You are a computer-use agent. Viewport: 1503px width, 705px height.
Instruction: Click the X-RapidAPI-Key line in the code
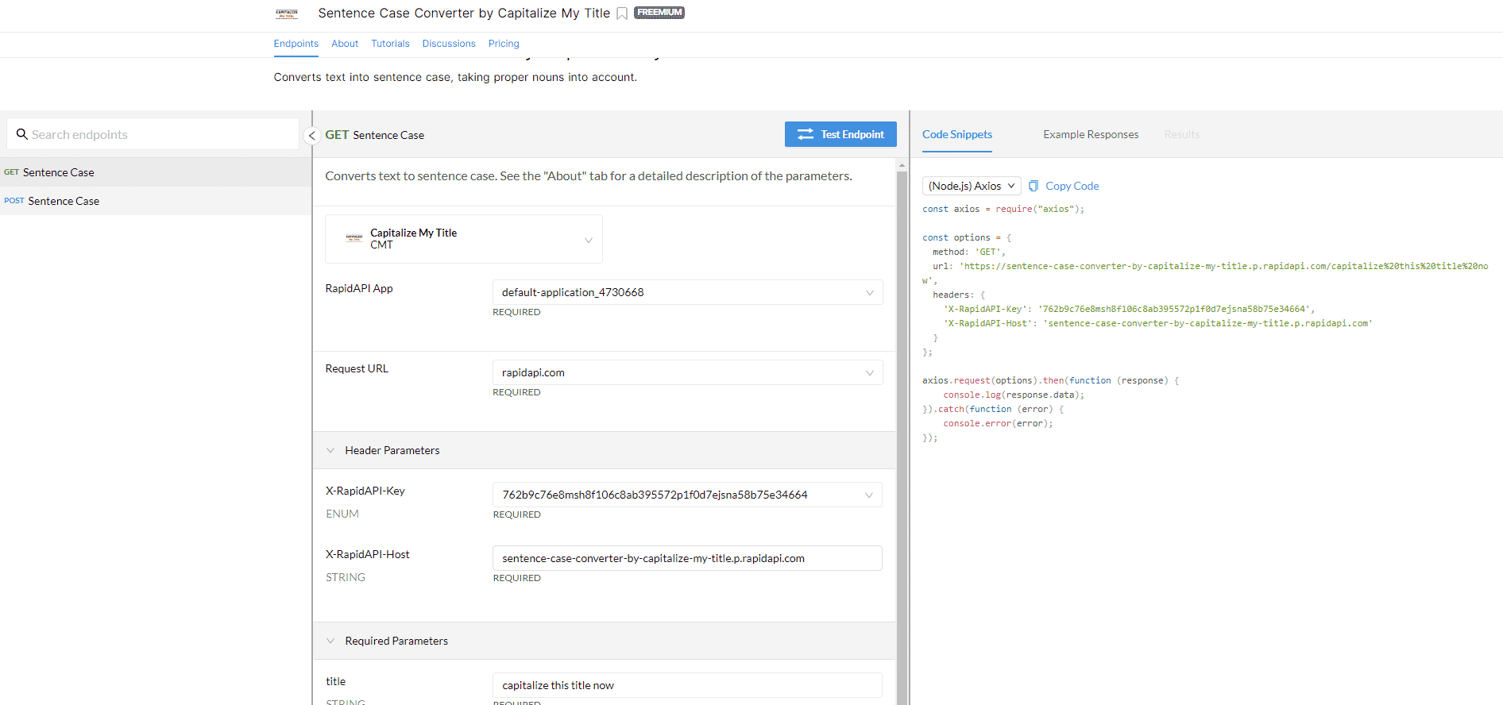pos(1128,309)
